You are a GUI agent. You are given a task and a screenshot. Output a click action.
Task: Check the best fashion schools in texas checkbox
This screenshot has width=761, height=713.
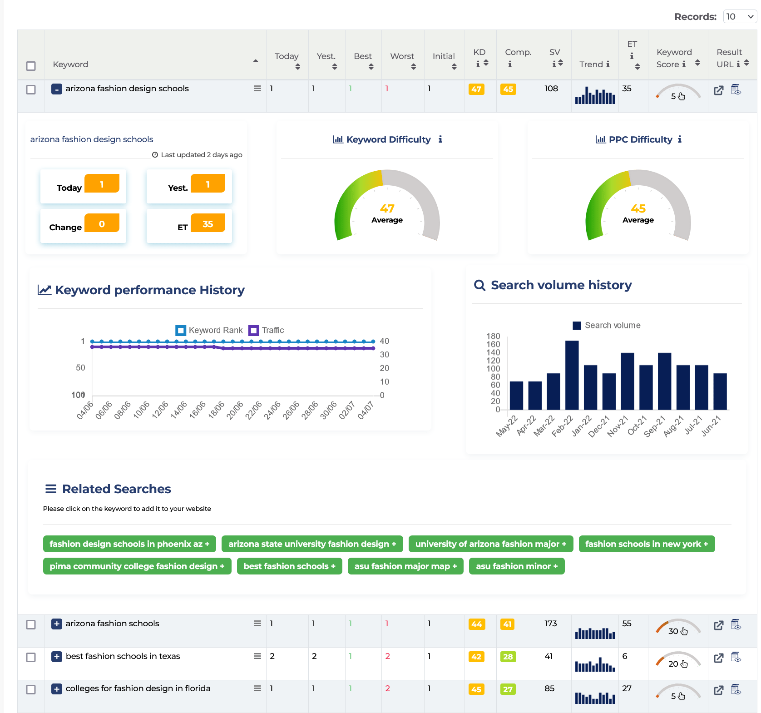[31, 657]
